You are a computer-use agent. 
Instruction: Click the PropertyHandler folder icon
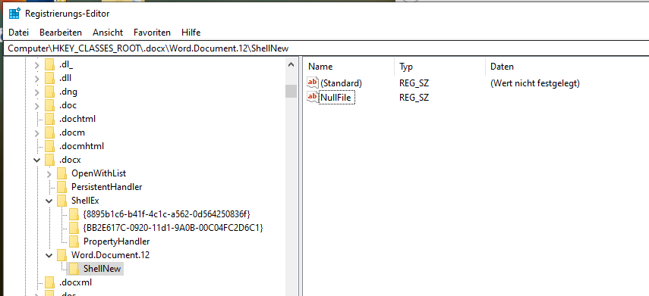point(74,241)
